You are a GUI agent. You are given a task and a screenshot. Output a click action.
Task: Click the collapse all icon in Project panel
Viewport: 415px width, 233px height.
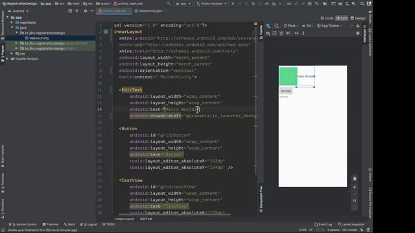pyautogui.click(x=77, y=11)
